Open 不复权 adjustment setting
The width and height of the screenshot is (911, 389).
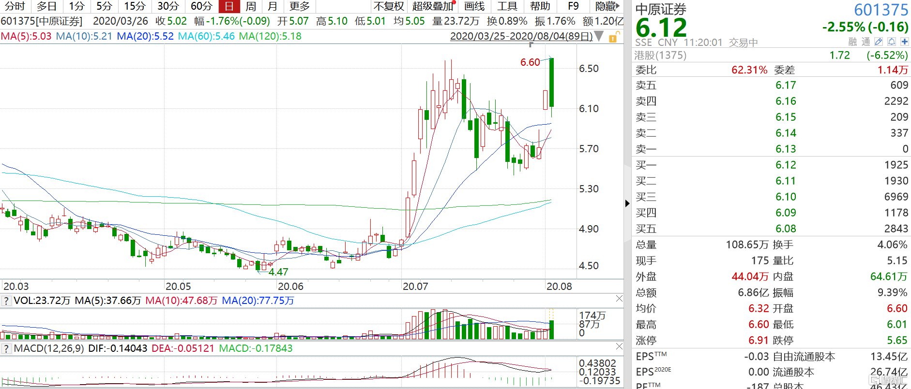[x=389, y=6]
